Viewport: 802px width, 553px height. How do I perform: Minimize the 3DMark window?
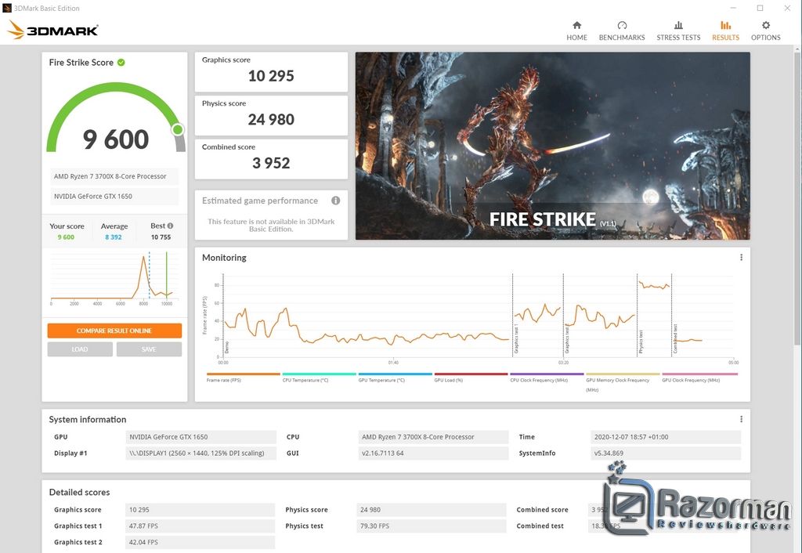pyautogui.click(x=733, y=8)
